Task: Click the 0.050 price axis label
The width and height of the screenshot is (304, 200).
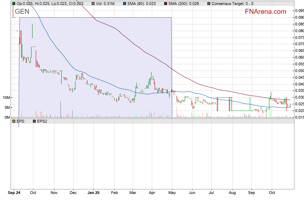Action: point(299,71)
